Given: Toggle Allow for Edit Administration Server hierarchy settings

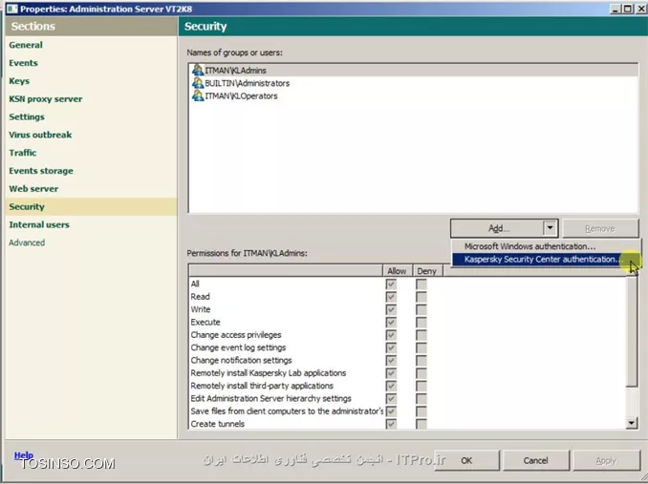Looking at the screenshot, I should click(x=391, y=399).
